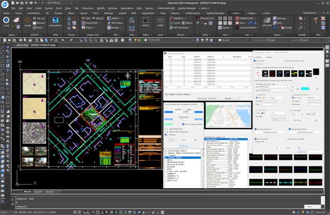The width and height of the screenshot is (330, 215).
Task: Switch to the =Maps= ribbon tab
Action: tap(252, 13)
